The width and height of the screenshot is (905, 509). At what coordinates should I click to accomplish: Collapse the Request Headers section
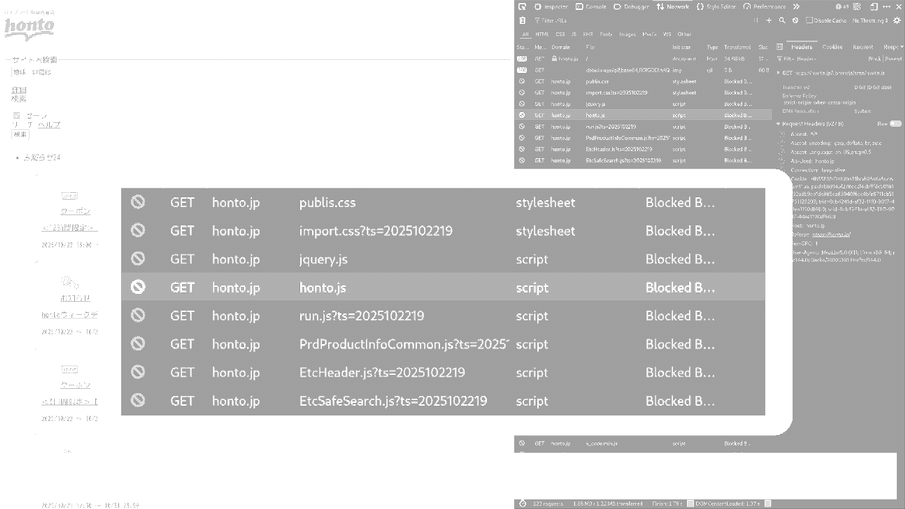778,124
